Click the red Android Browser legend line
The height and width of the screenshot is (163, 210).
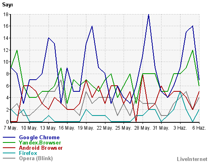click(x=9, y=148)
